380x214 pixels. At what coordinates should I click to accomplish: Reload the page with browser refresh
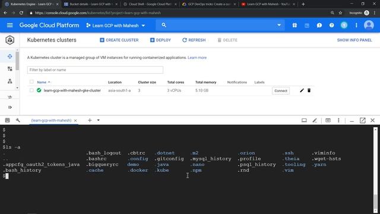pos(21,13)
